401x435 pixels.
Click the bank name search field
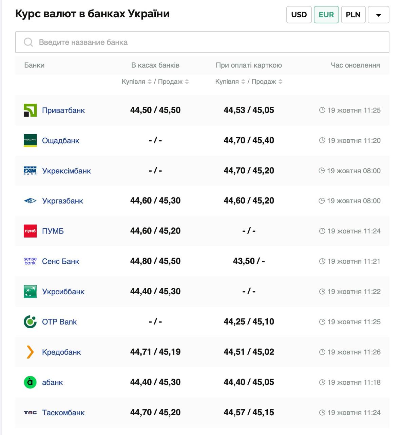pos(202,42)
